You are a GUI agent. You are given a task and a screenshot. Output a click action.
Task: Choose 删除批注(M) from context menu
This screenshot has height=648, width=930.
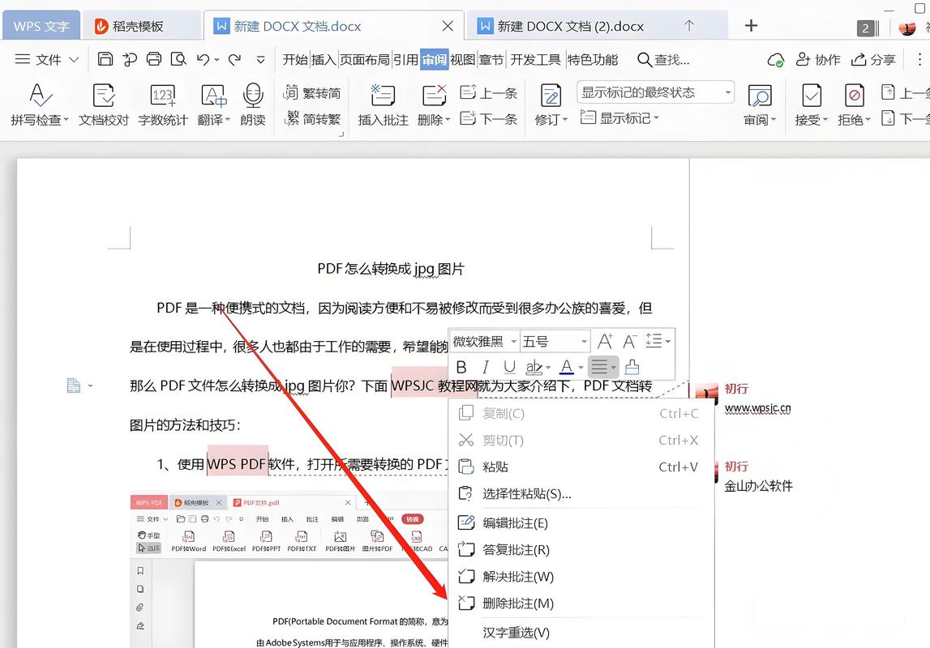point(581,603)
